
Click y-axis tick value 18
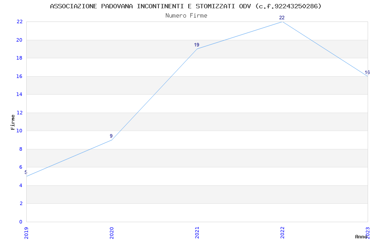click(x=19, y=58)
